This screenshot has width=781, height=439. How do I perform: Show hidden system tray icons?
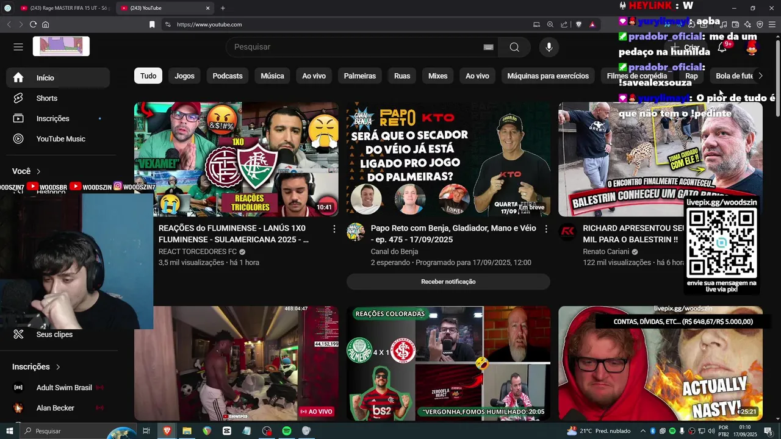642,431
